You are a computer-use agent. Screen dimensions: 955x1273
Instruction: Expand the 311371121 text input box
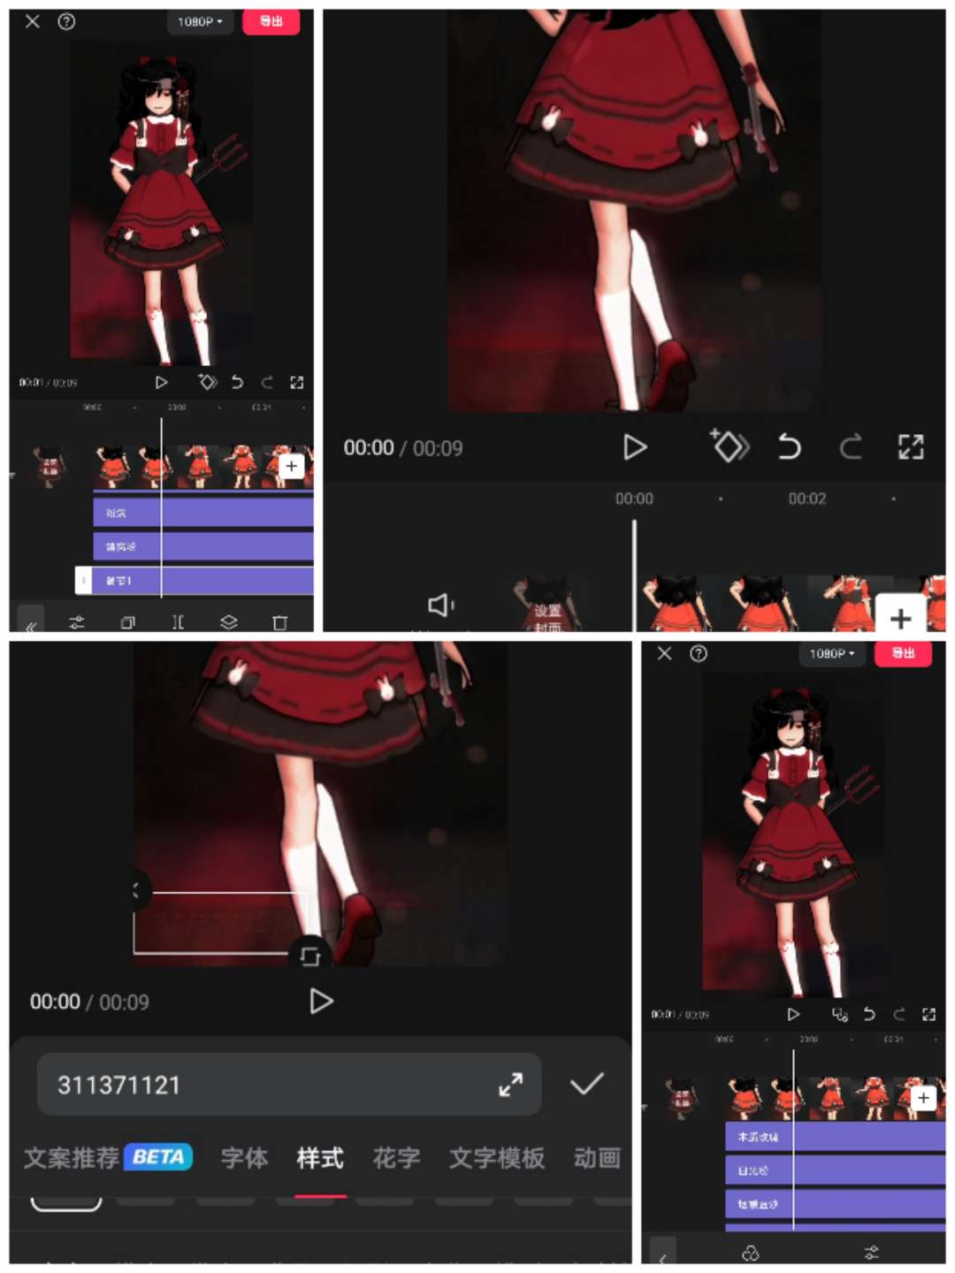(x=511, y=1085)
